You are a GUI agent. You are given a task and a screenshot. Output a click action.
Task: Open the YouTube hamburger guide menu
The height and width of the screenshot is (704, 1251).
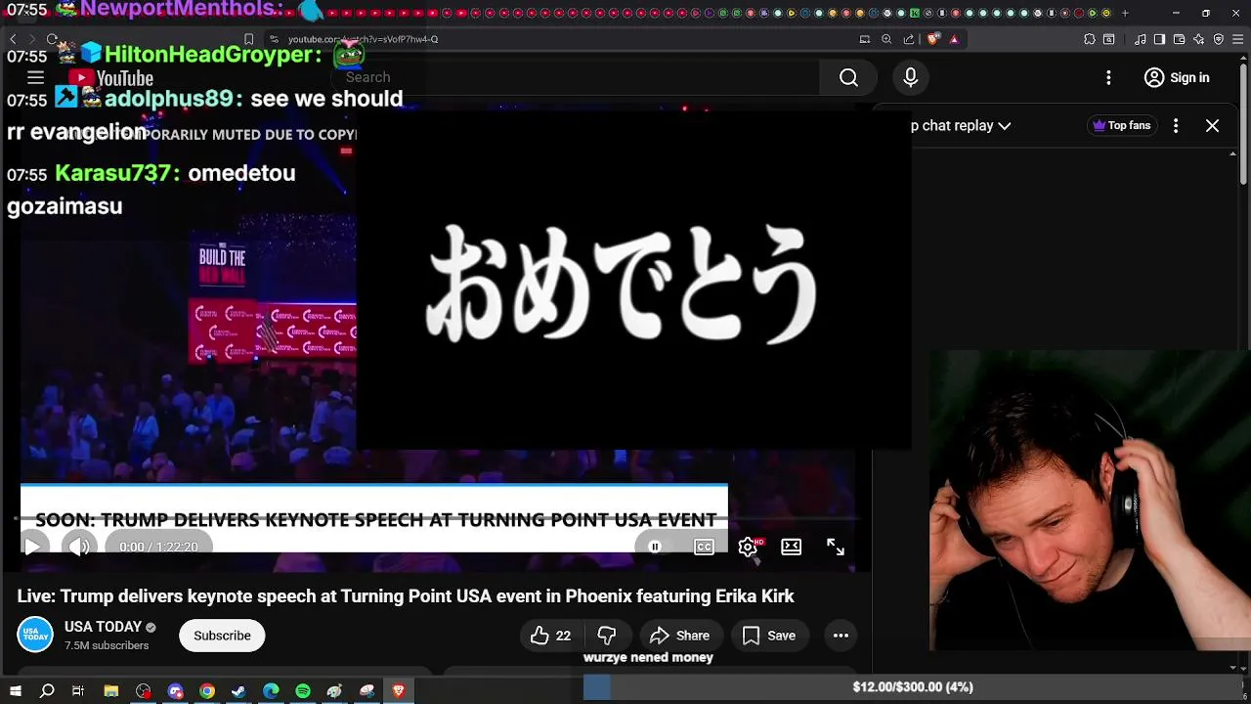click(x=35, y=78)
